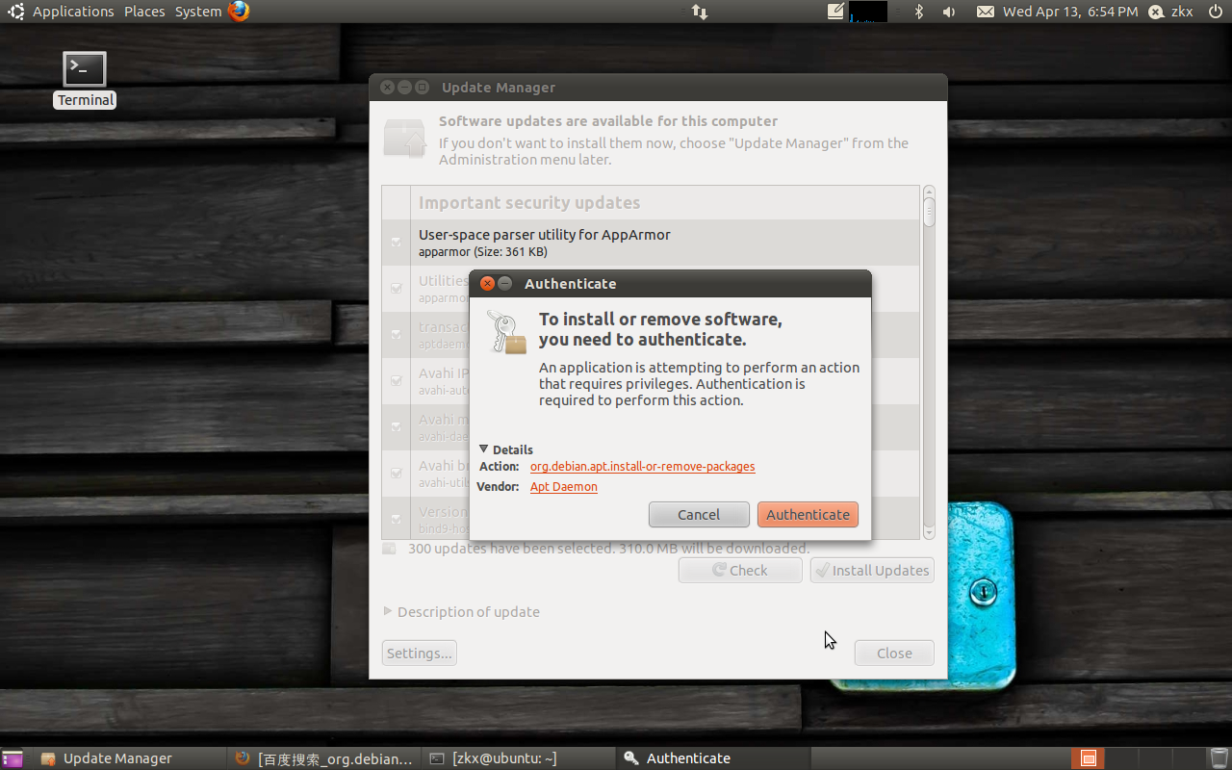Viewport: 1232px width, 770px height.
Task: Open the clock calendar Wed Apr 13
Action: coord(1070,12)
